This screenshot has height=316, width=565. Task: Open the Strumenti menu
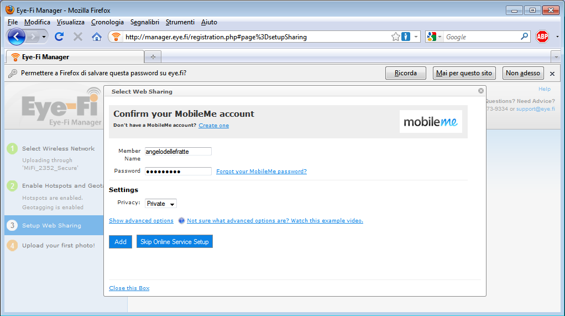pos(180,22)
